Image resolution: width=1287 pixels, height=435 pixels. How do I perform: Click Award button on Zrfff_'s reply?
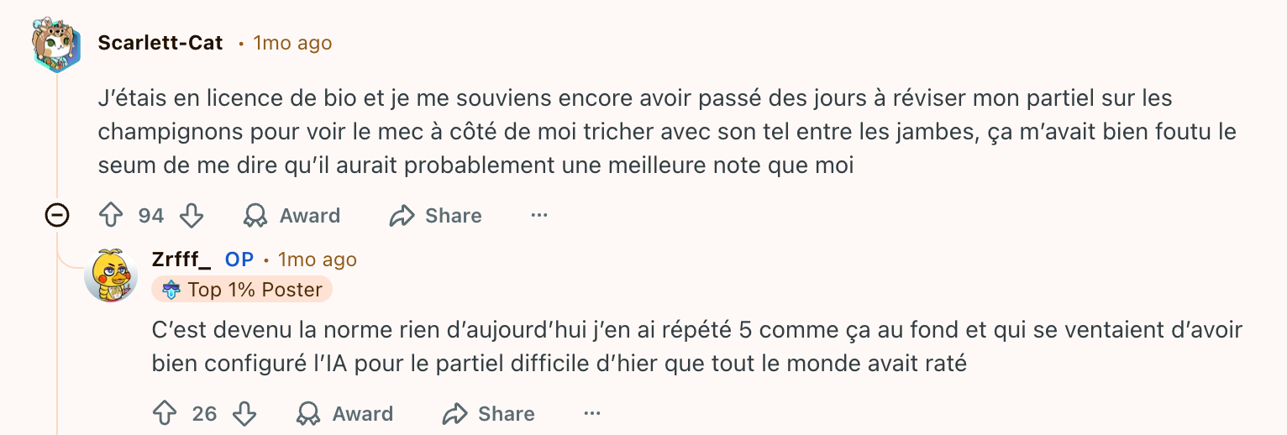344,414
